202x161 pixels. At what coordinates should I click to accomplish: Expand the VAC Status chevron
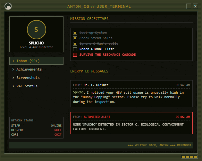[13, 86]
